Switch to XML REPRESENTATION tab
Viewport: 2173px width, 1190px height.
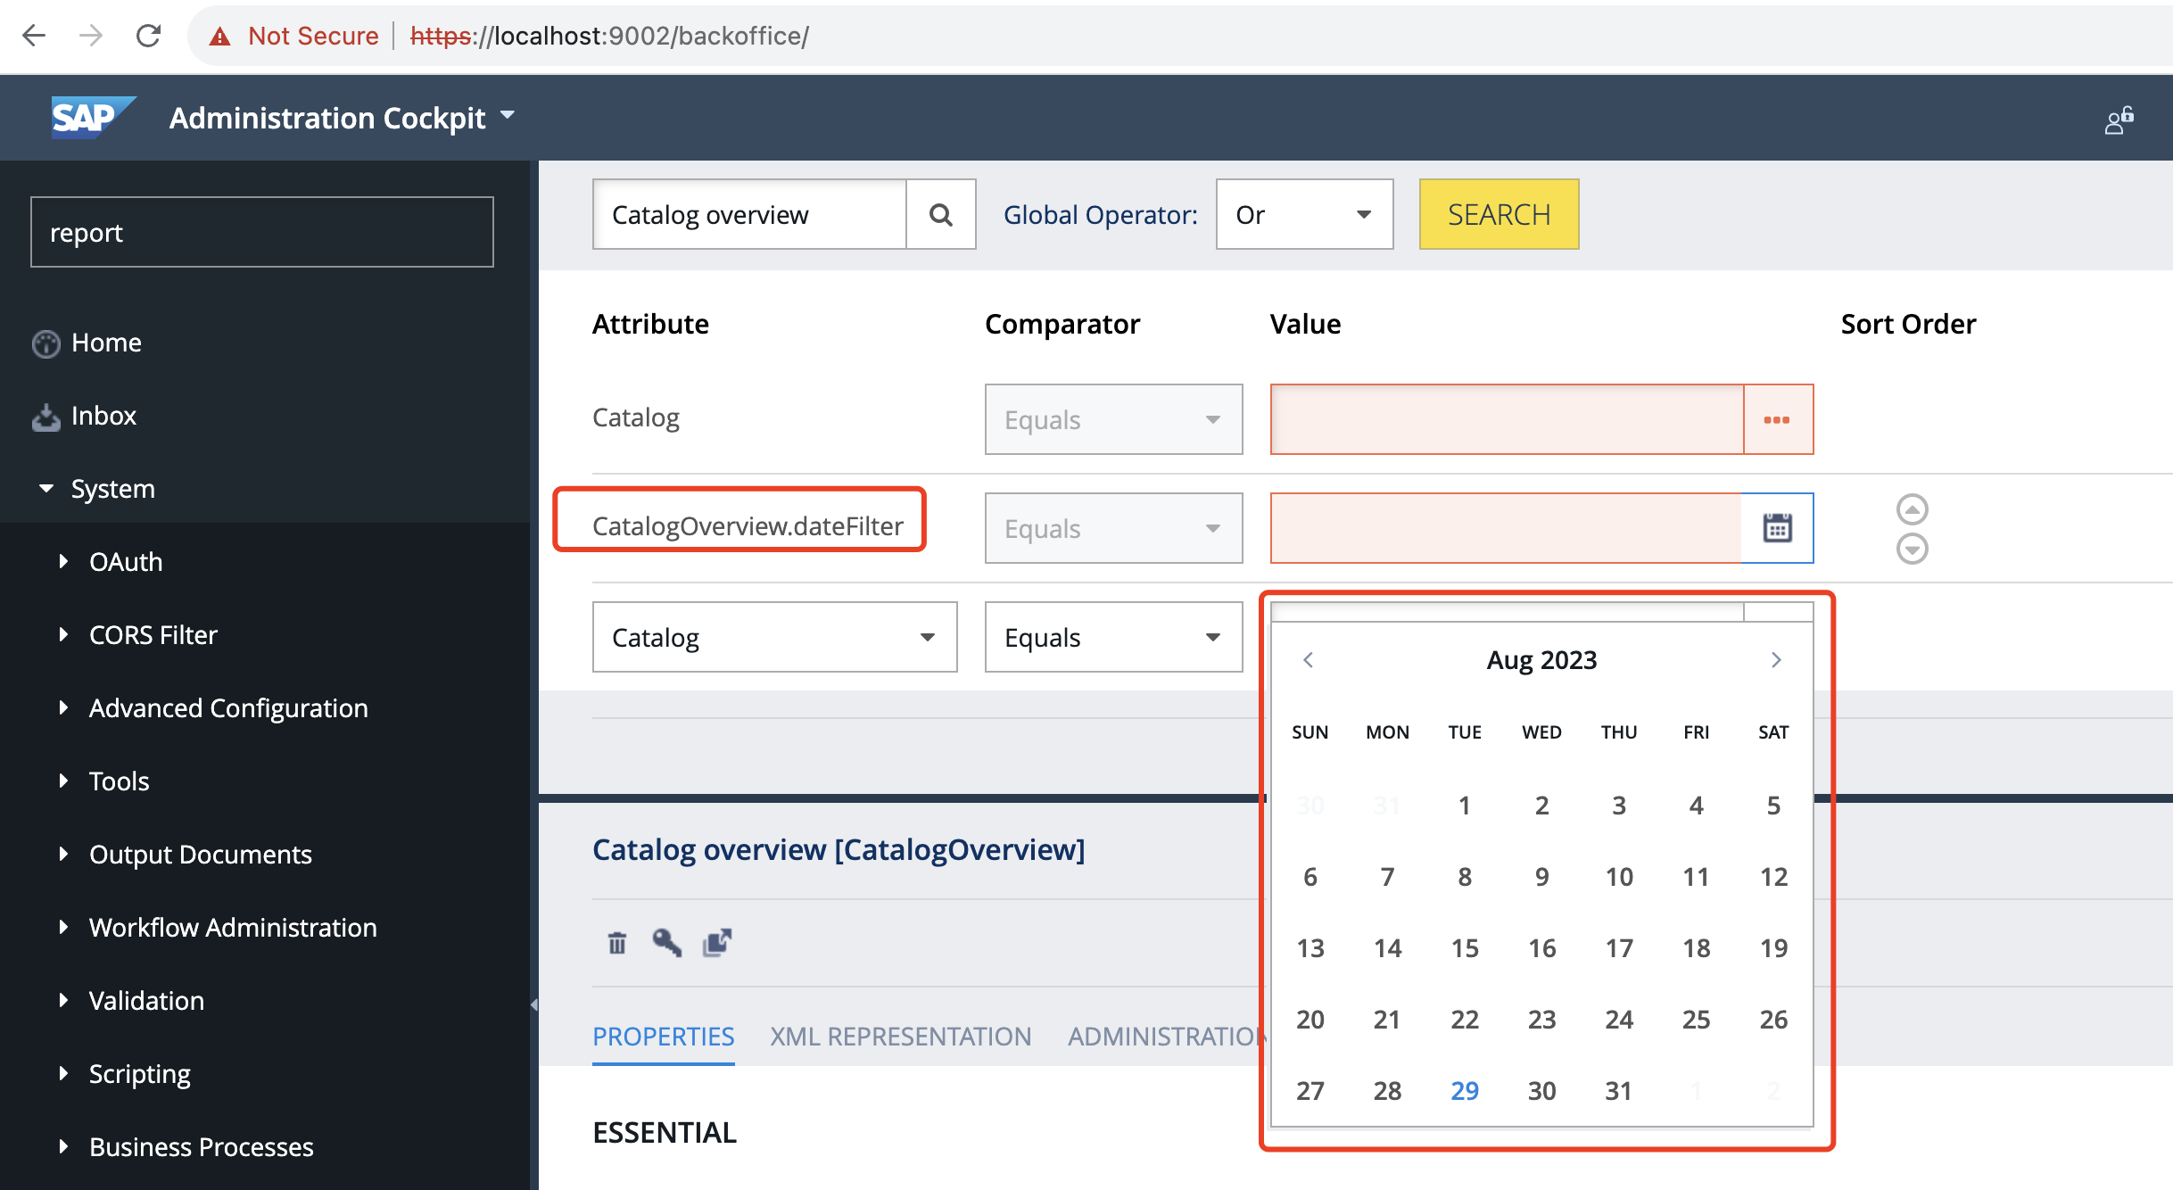[x=901, y=1037]
